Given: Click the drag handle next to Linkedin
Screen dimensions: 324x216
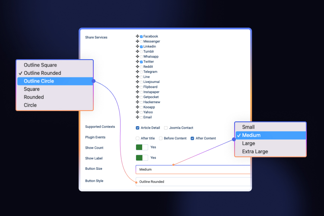Looking at the screenshot, I should (137, 46).
